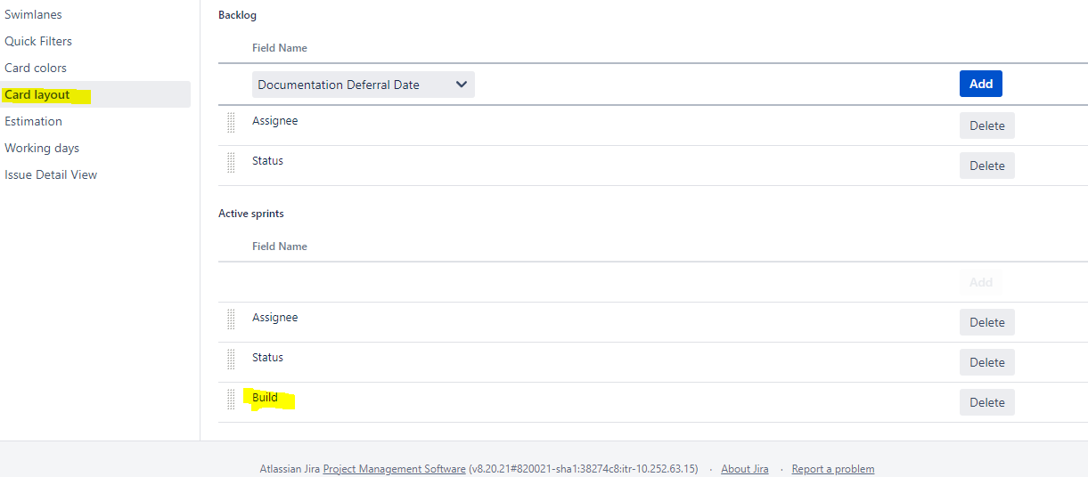Go to Card colors settings
Image resolution: width=1088 pixels, height=477 pixels.
tap(36, 68)
